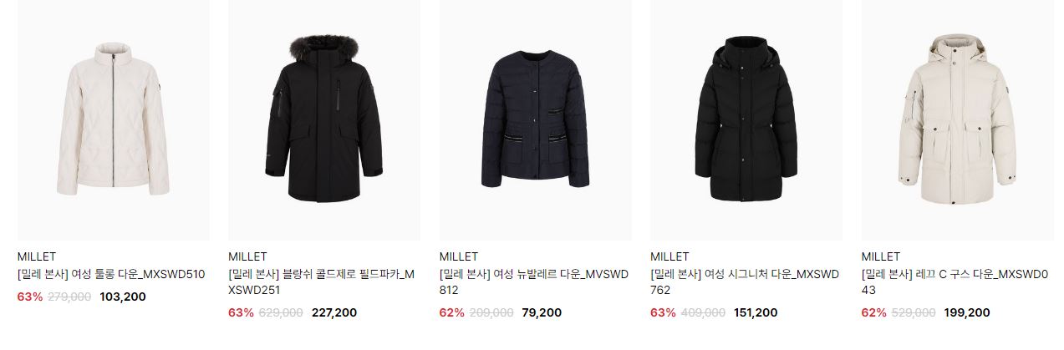The height and width of the screenshot is (350, 1064).
Task: Click the 151,200 sale price
Action: pos(755,312)
